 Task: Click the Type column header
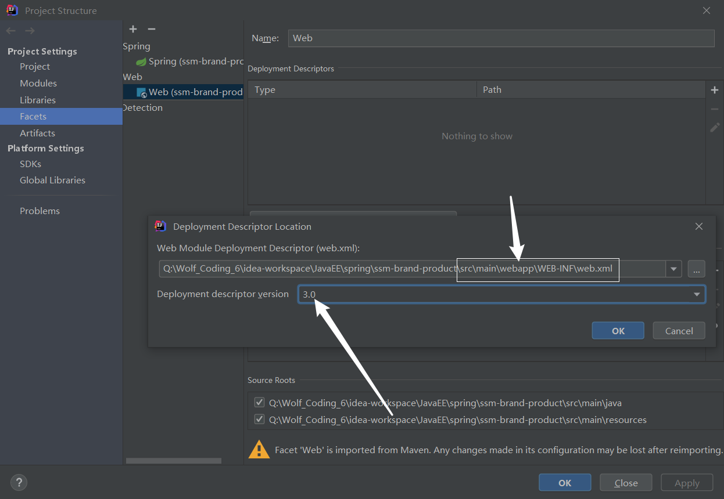tap(362, 90)
